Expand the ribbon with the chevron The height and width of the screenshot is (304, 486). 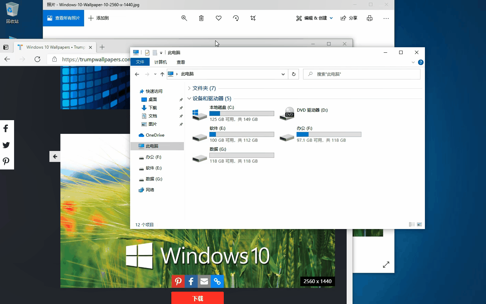point(413,62)
